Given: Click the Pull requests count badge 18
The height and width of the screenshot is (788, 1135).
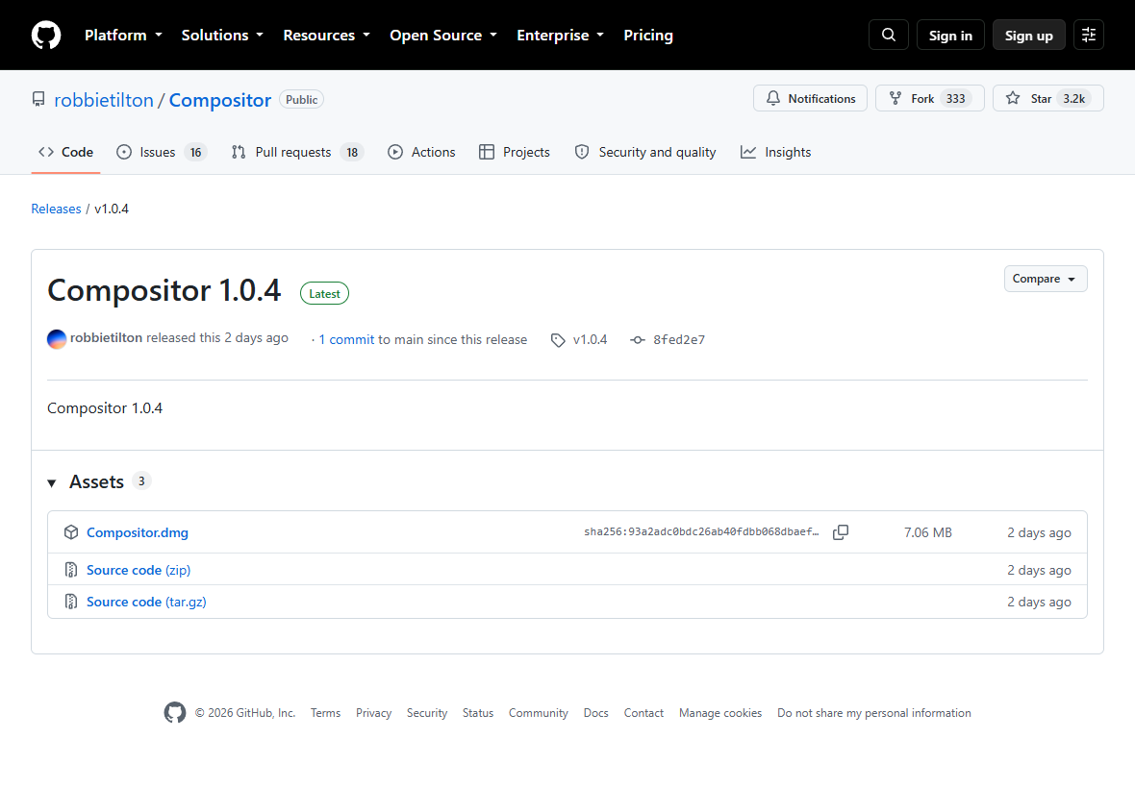Looking at the screenshot, I should click(x=352, y=152).
